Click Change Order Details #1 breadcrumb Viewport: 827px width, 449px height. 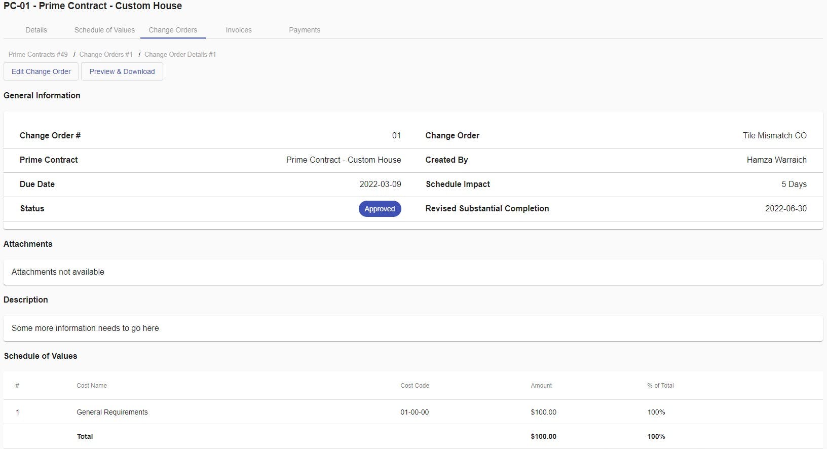(x=180, y=54)
